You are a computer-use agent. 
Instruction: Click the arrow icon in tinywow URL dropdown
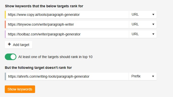coord(153,24)
